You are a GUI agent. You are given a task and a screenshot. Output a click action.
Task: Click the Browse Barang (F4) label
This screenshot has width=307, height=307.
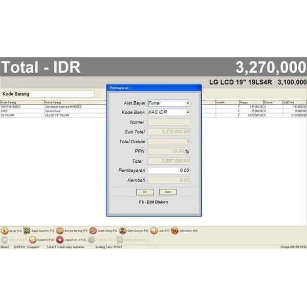76,231
